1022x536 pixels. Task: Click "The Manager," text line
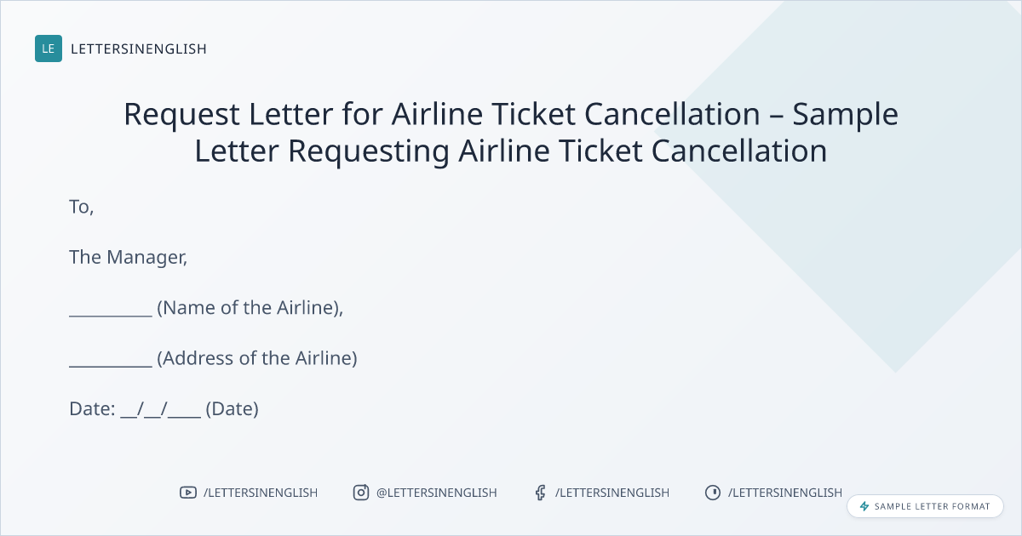pyautogui.click(x=129, y=257)
